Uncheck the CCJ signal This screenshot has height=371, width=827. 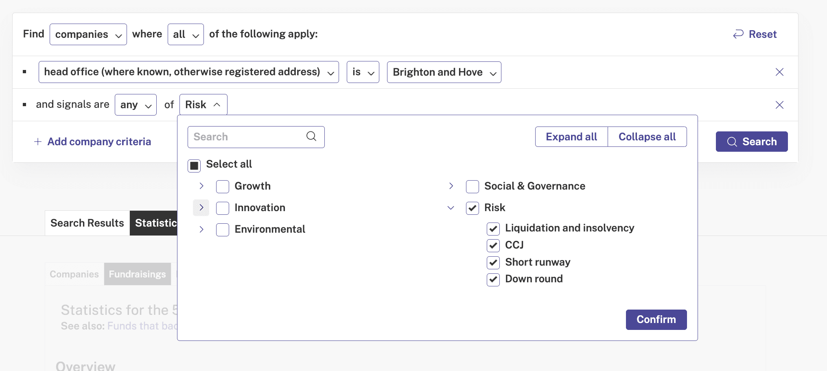pyautogui.click(x=493, y=246)
